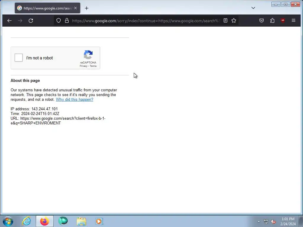Select the google.com search tab

(x=47, y=8)
